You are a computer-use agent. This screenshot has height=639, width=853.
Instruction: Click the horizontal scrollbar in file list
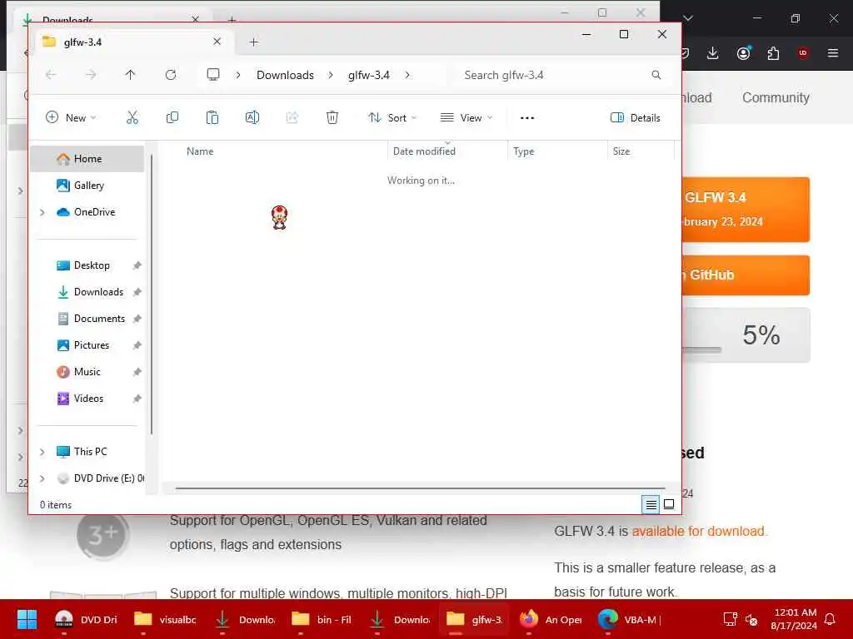[x=420, y=488]
